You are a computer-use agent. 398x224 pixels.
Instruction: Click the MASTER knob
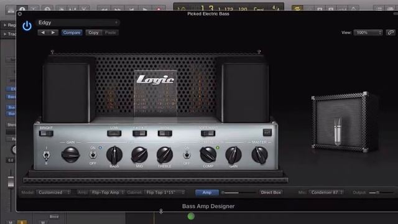[259, 154]
